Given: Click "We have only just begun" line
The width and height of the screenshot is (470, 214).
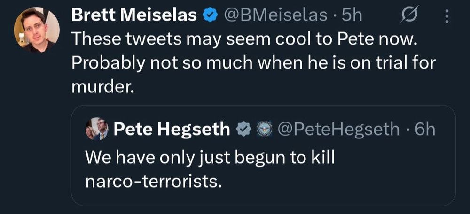Looking at the screenshot, I should (209, 157).
